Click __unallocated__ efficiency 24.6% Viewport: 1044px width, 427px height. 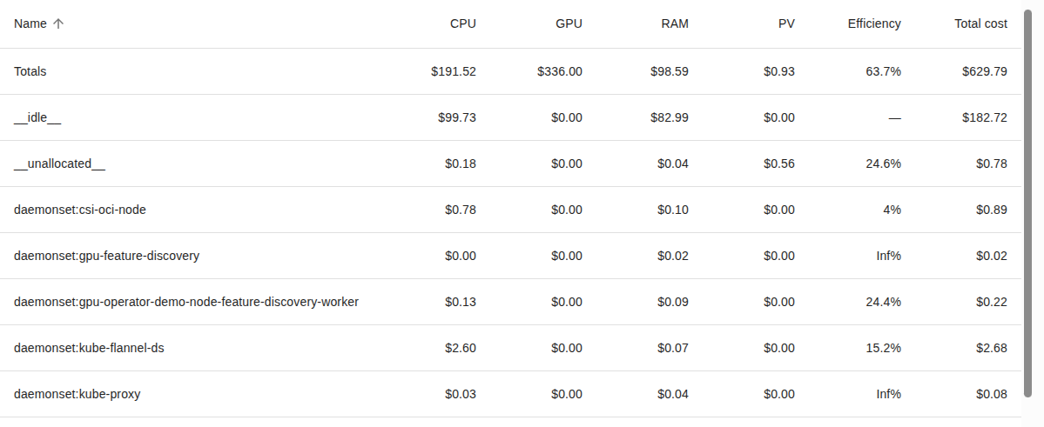884,163
